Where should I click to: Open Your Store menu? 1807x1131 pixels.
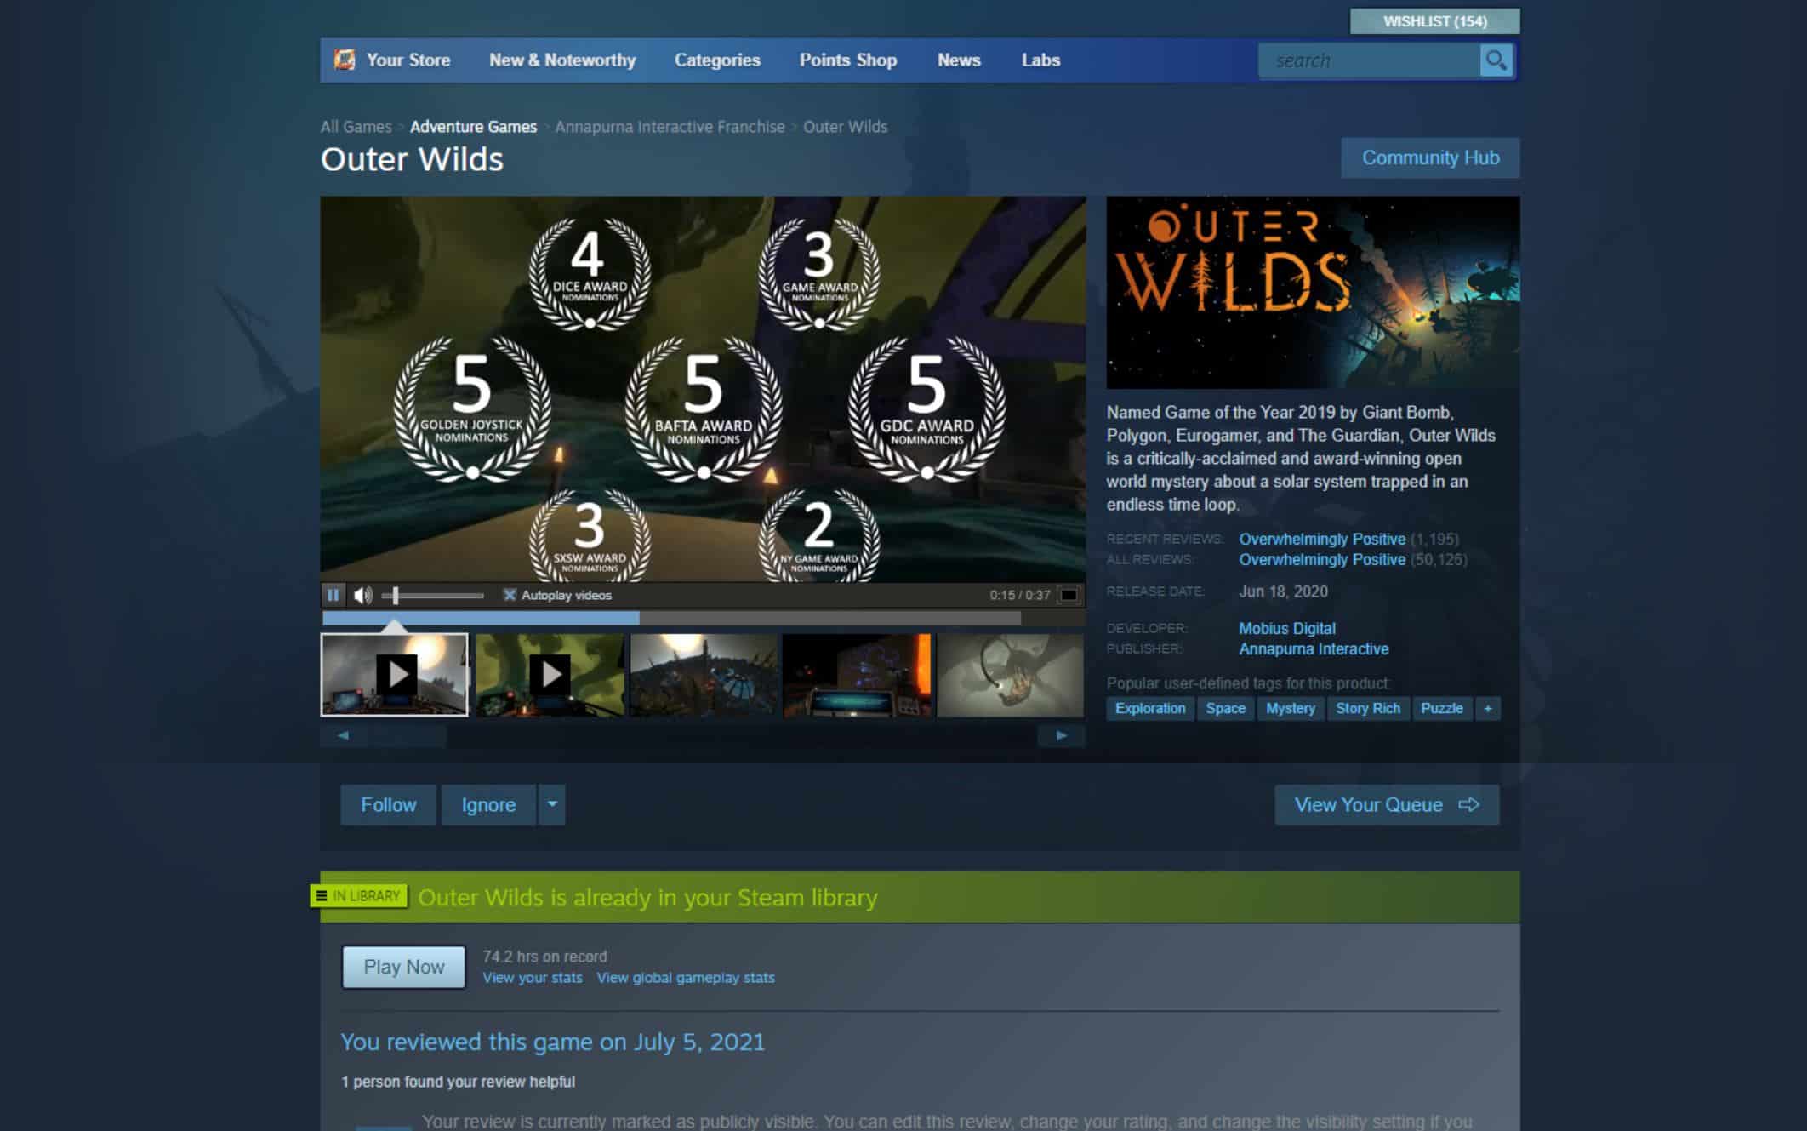(408, 60)
